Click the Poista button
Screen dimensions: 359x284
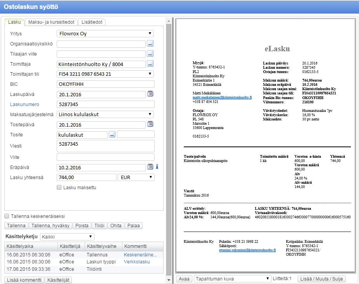82,226
